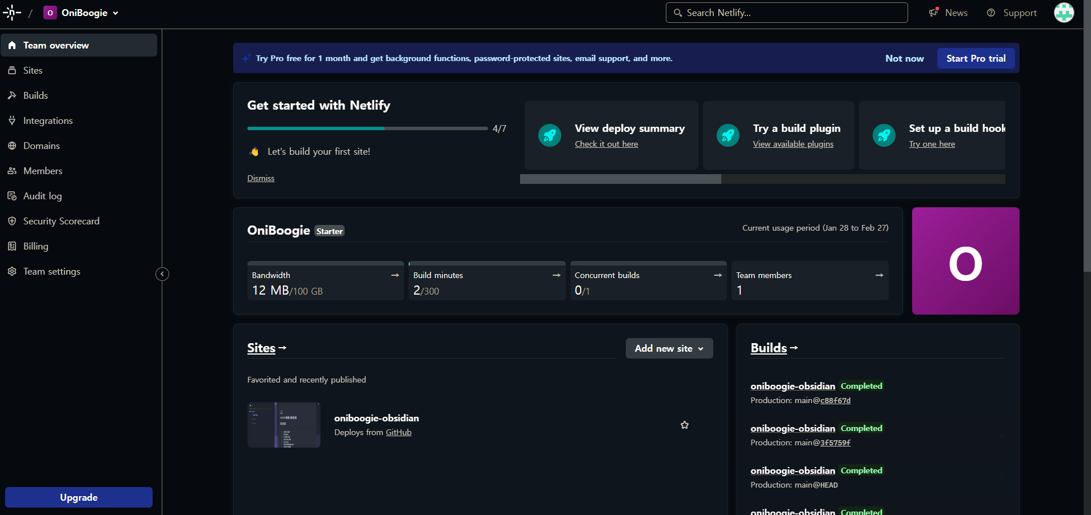Open the Support link

pos(1020,13)
